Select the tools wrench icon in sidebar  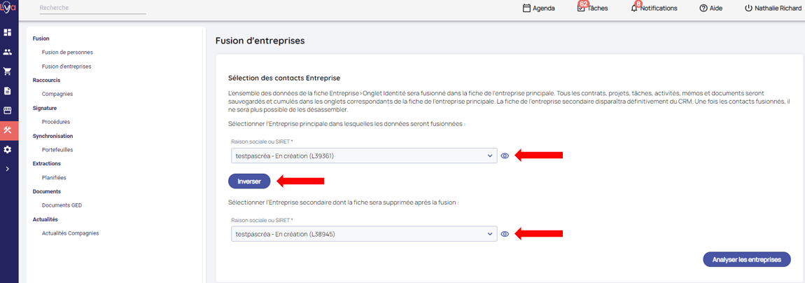tap(8, 130)
